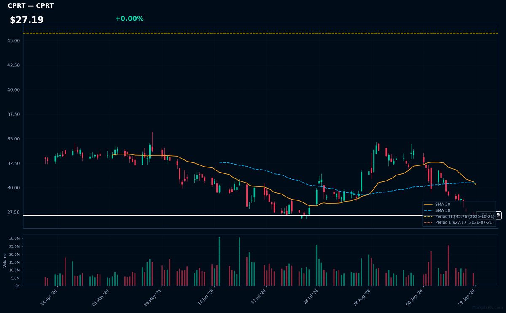Select the "05 May '26" date label
This screenshot has width=506, height=313.
click(101, 297)
